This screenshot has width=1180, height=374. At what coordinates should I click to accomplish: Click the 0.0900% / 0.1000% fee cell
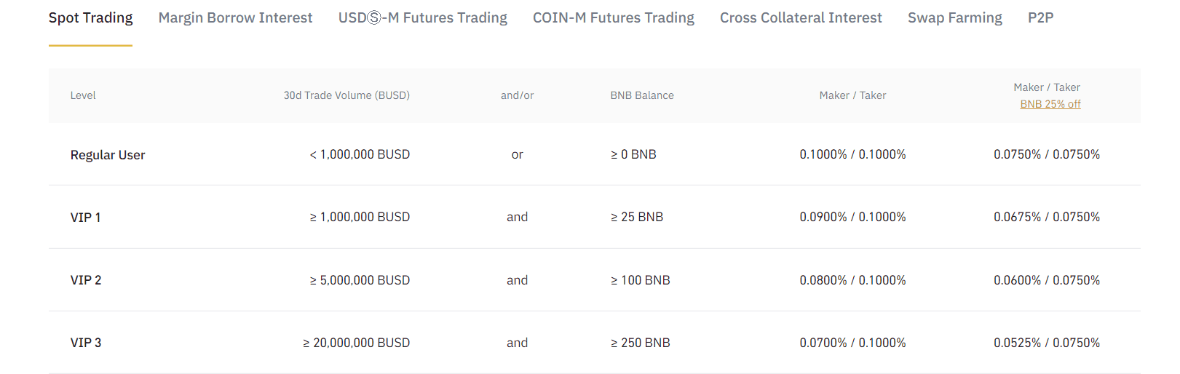pyautogui.click(x=852, y=217)
